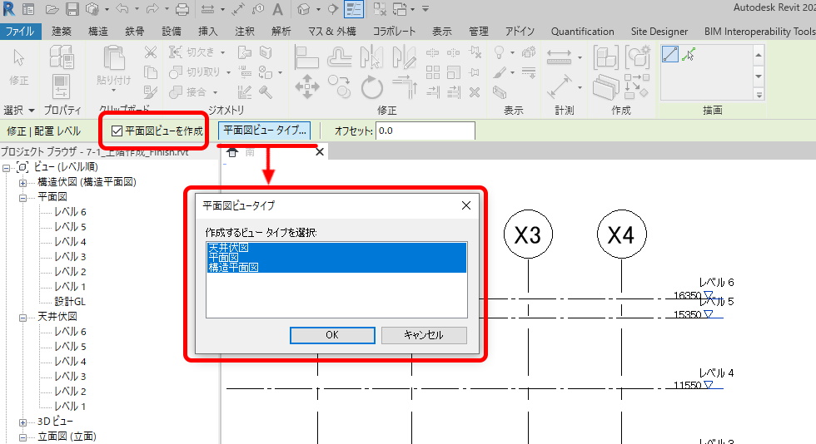Click the X3 grid bubble
Image resolution: width=816 pixels, height=444 pixels.
click(x=528, y=234)
